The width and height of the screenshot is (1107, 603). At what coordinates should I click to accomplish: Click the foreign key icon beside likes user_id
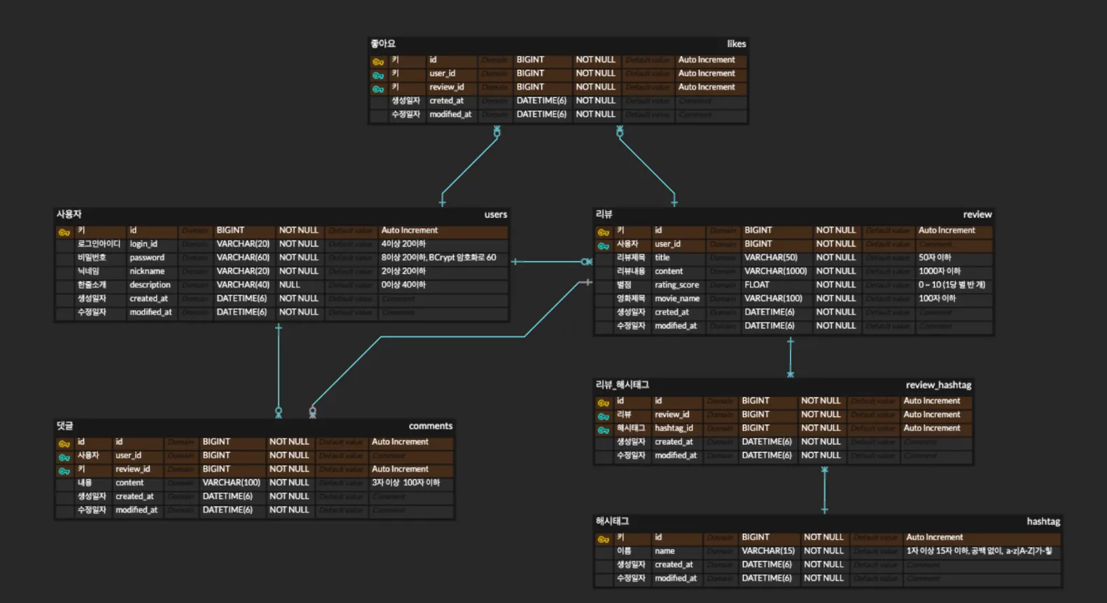point(378,75)
